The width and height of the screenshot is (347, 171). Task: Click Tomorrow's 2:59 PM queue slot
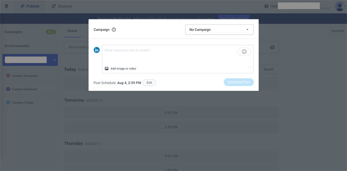(171, 127)
